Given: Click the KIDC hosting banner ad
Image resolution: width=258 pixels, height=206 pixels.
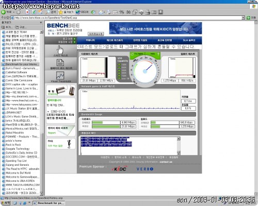Looking at the screenshot, I should click(x=155, y=28).
